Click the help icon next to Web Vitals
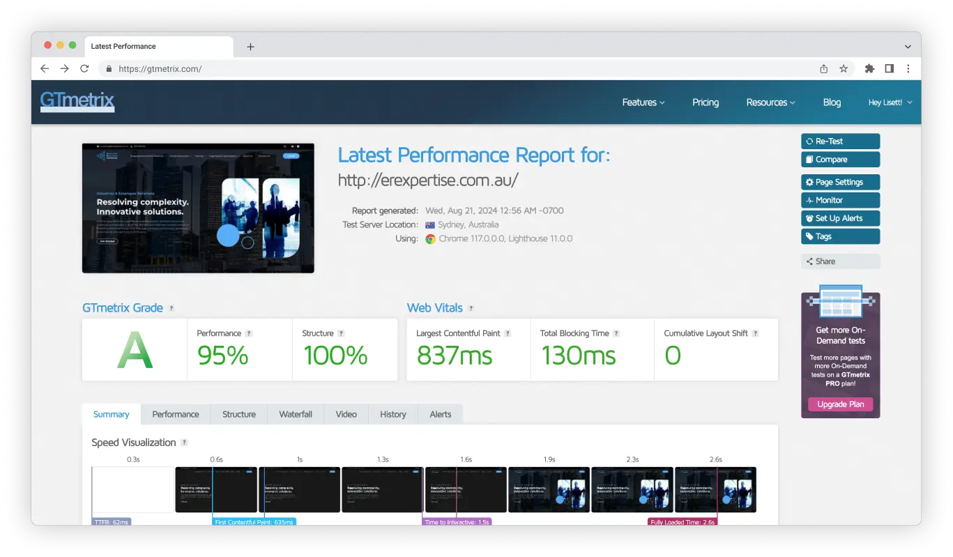 pos(471,308)
